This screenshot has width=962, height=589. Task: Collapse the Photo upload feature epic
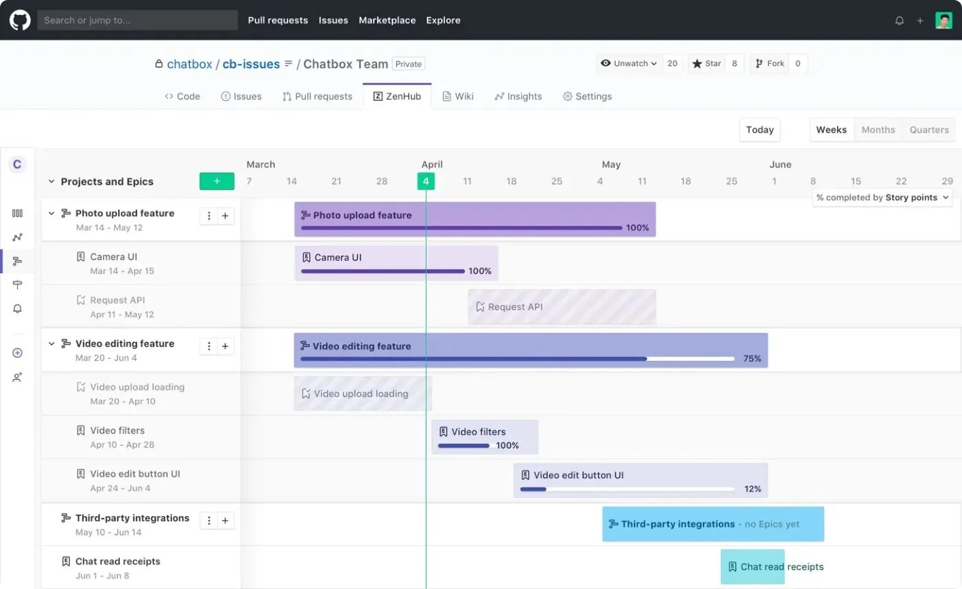tap(51, 213)
